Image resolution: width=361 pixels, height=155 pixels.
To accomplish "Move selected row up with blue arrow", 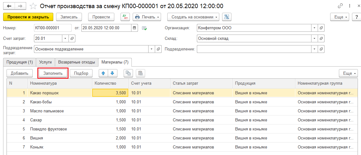I will pos(103,73).
